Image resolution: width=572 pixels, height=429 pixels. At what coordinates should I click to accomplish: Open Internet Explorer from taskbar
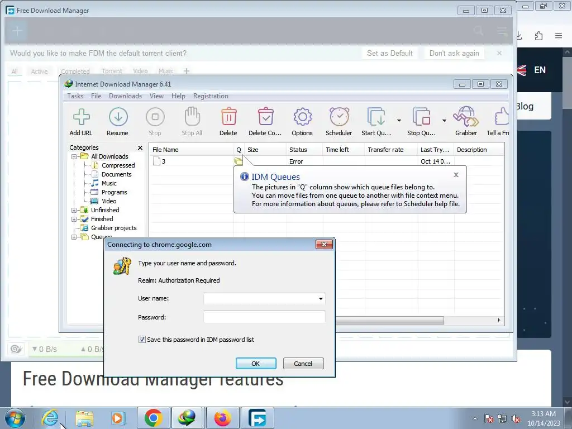(50, 418)
